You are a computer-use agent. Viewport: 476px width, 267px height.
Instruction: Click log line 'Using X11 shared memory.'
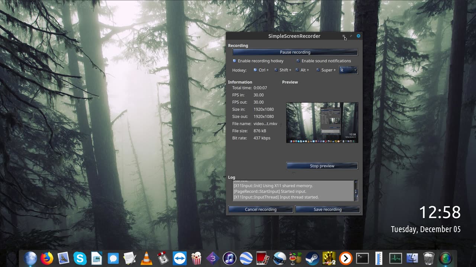pyautogui.click(x=273, y=186)
